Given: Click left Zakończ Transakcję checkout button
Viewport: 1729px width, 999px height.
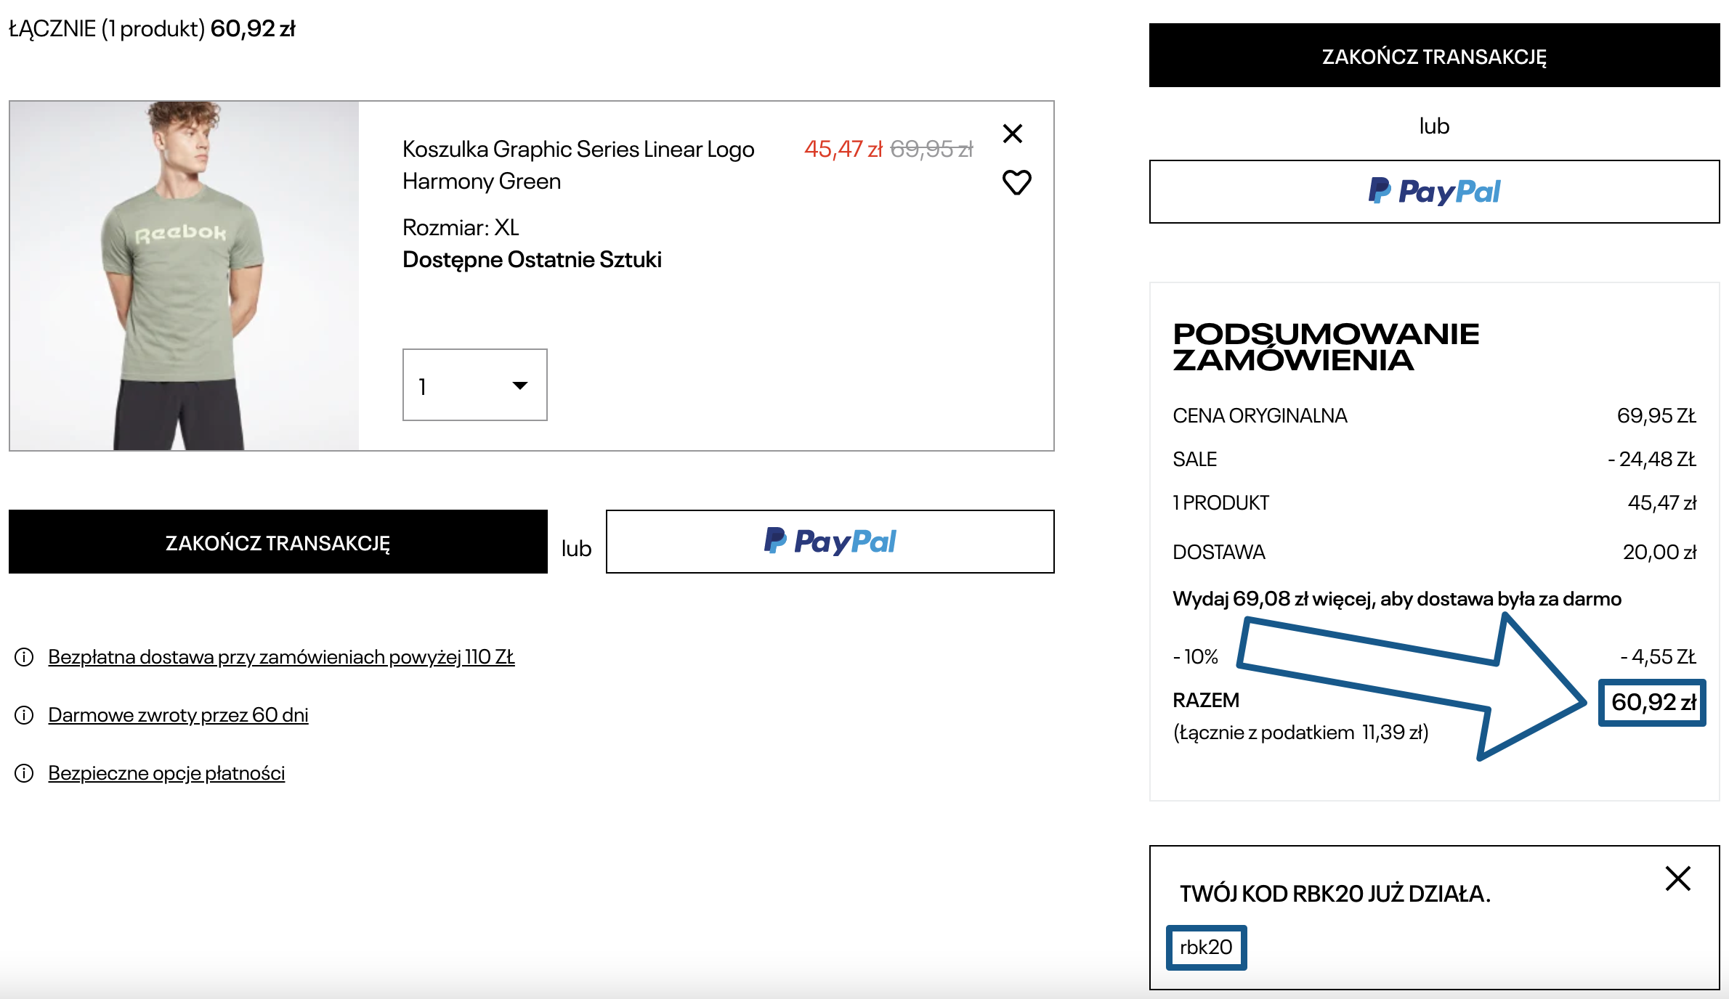Looking at the screenshot, I should point(278,542).
